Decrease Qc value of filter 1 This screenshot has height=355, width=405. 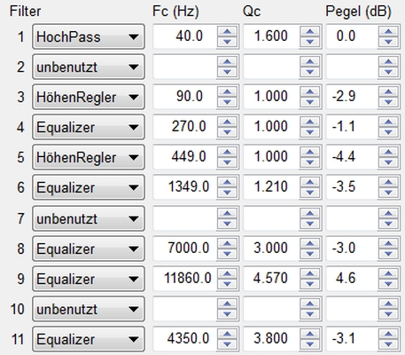(x=309, y=42)
